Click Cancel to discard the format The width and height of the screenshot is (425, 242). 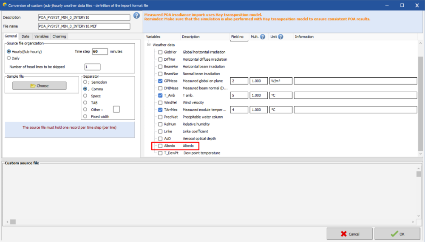[349, 234]
